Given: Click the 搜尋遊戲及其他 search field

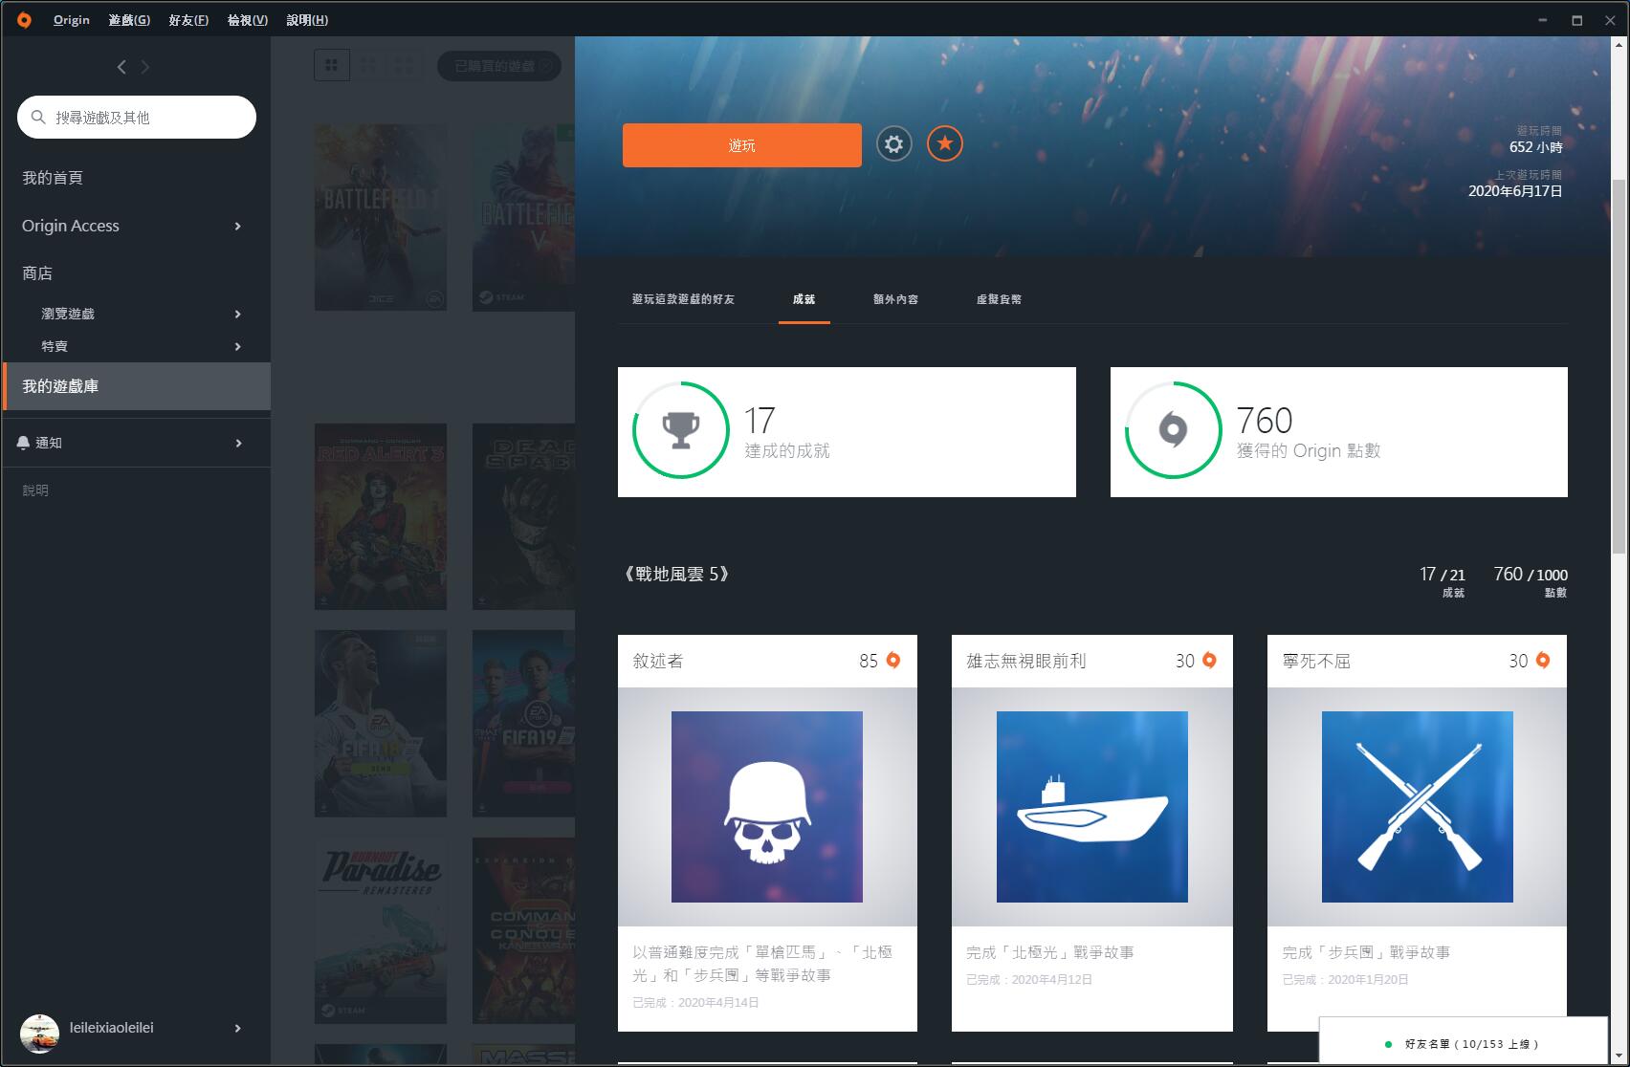Looking at the screenshot, I should click(137, 117).
